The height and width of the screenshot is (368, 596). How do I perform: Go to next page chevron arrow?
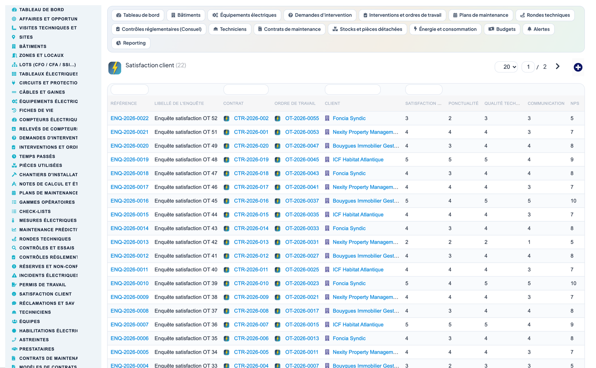tap(558, 66)
